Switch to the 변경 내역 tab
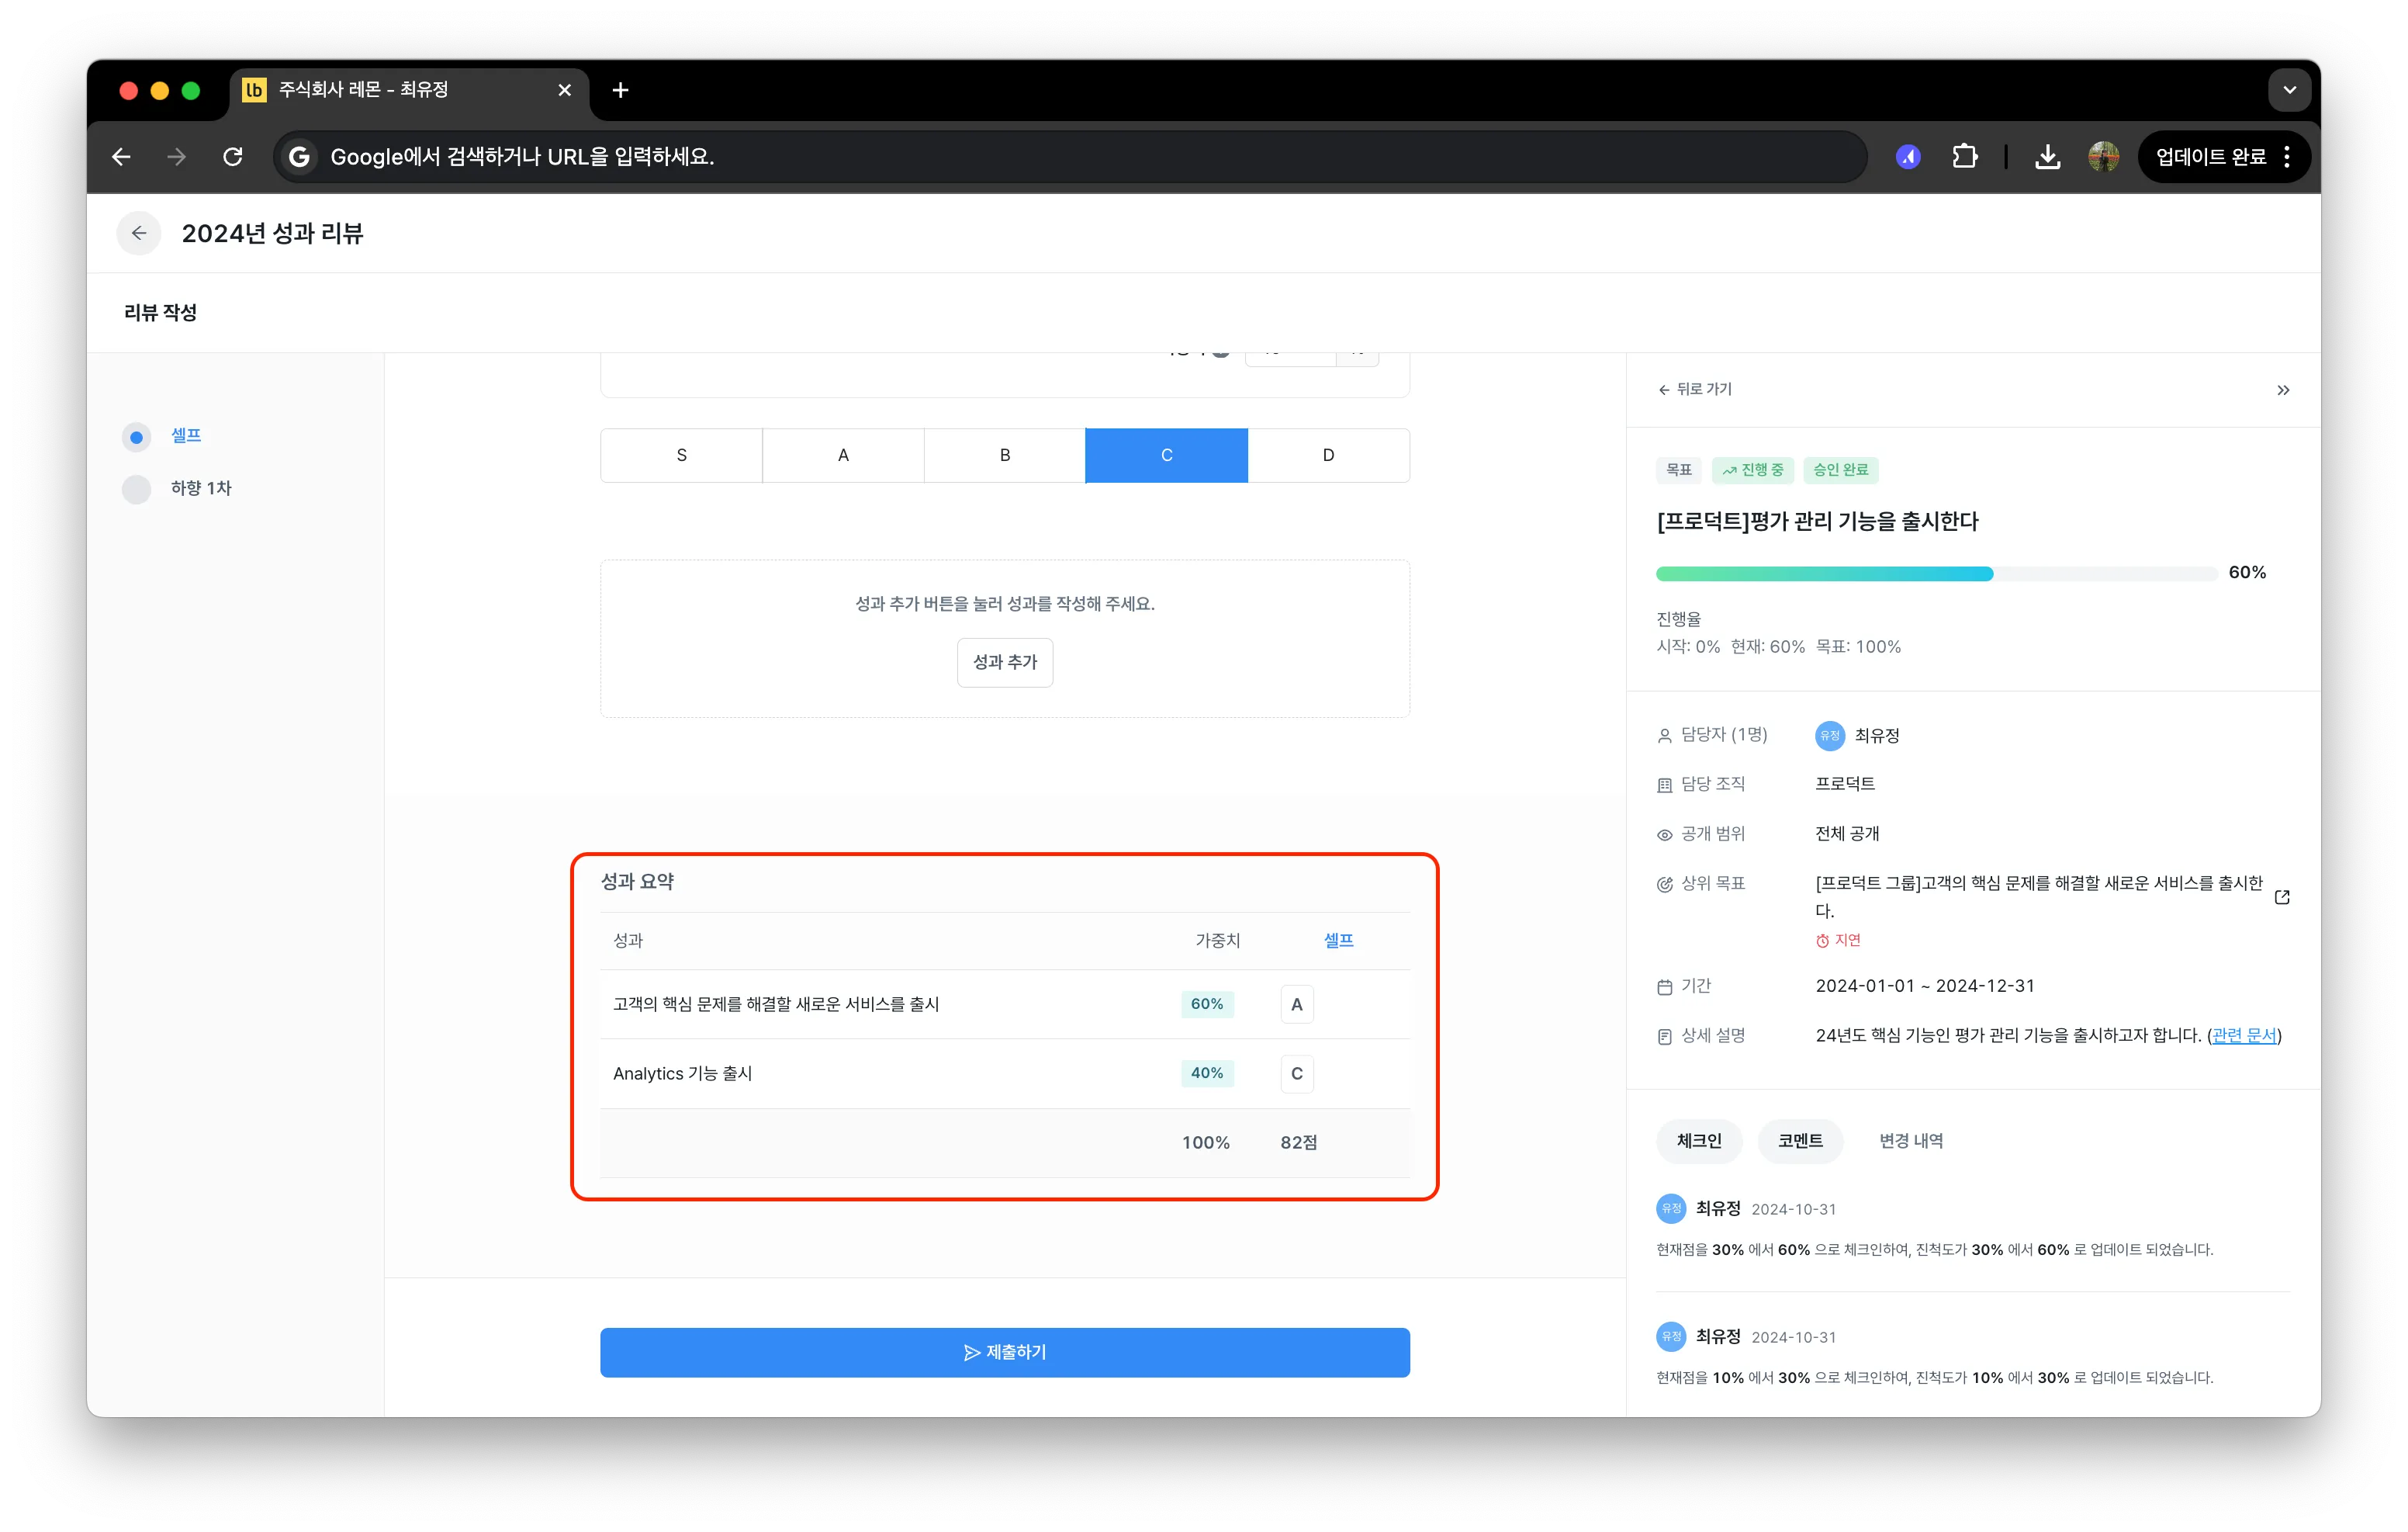This screenshot has width=2408, height=1532. [1910, 1142]
